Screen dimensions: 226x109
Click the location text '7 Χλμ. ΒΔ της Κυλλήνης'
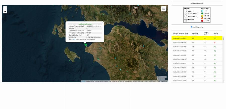(x=94, y=37)
